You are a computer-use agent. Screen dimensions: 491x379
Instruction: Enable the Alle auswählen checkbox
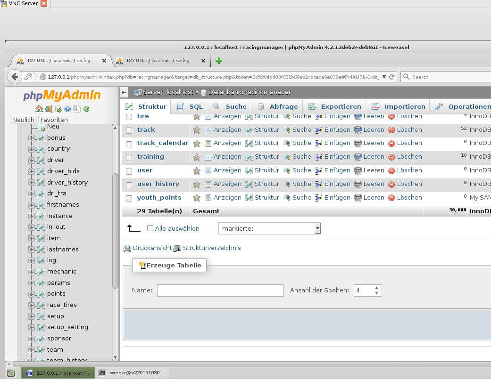pos(150,228)
